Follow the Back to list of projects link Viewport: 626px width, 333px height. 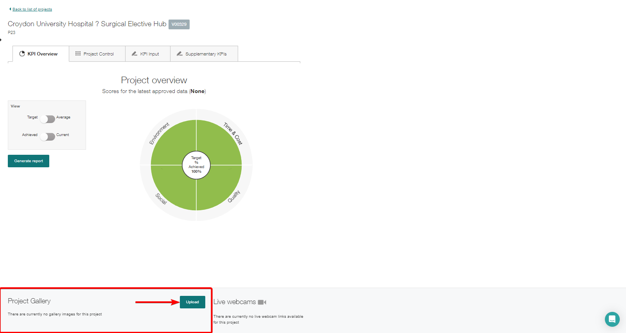[32, 9]
